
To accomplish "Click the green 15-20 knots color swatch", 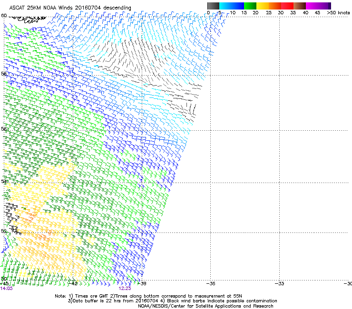I will click(250, 6).
